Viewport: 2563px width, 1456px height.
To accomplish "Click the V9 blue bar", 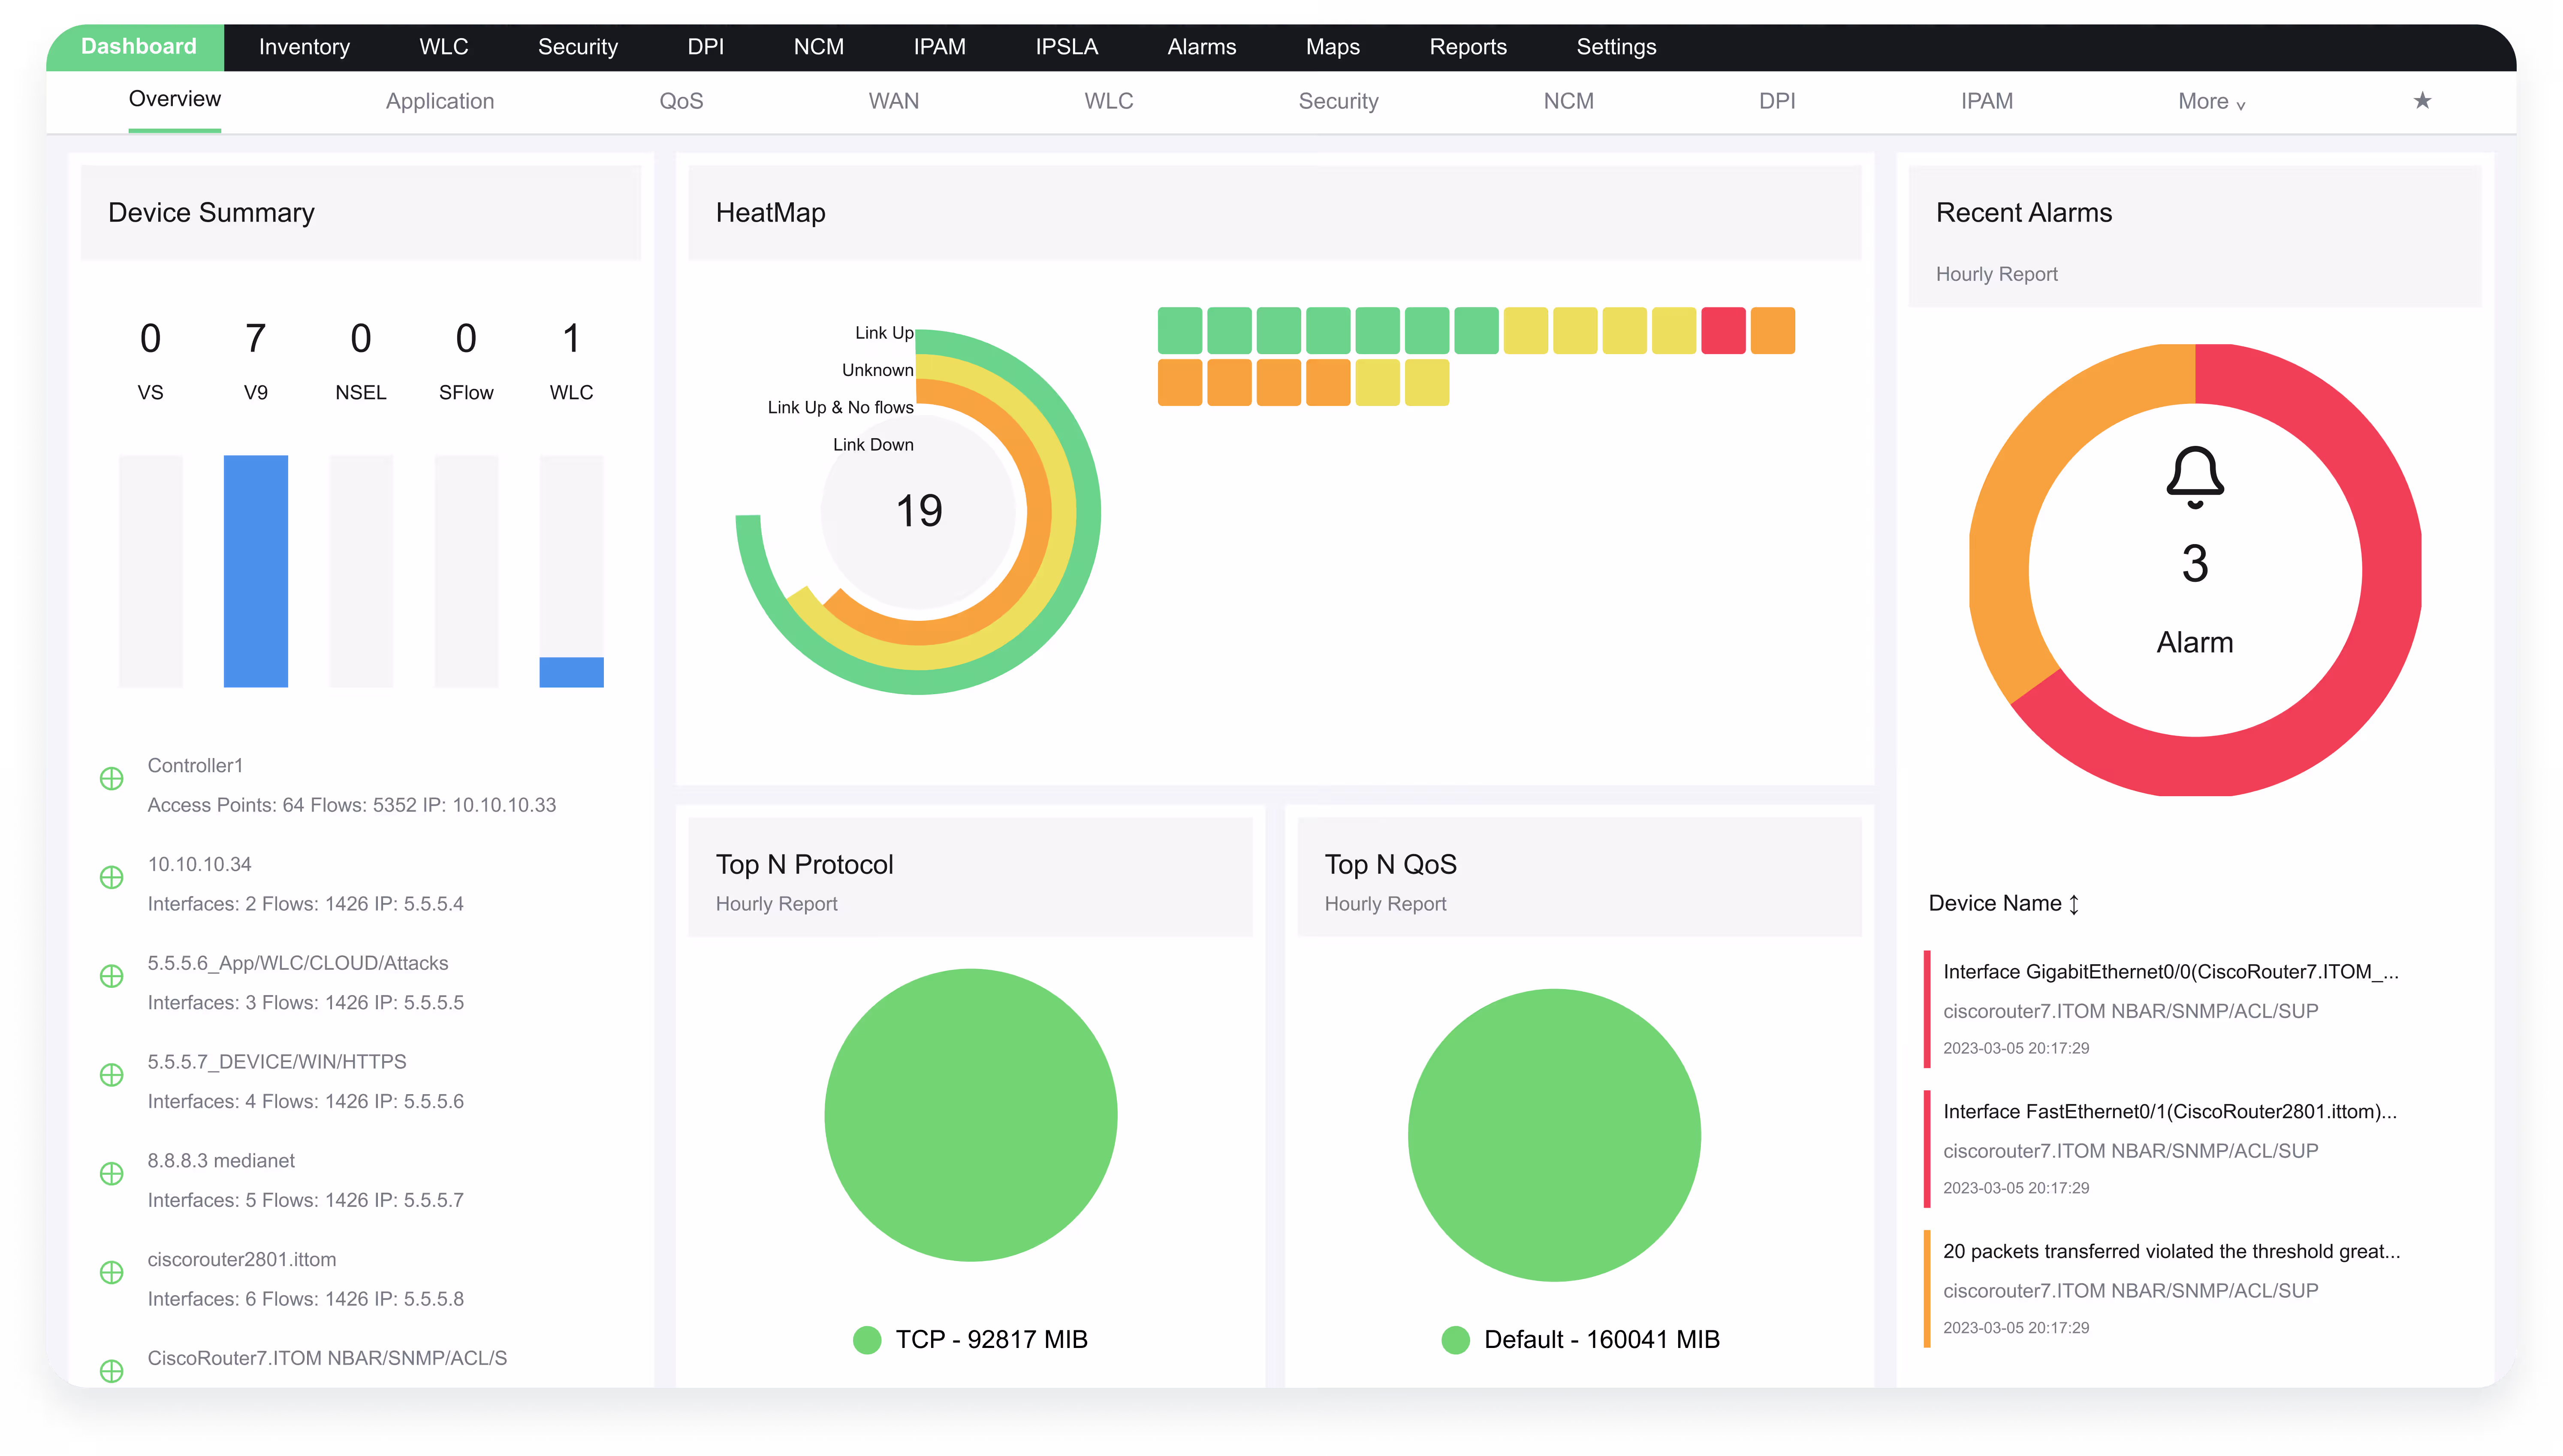I will [255, 571].
